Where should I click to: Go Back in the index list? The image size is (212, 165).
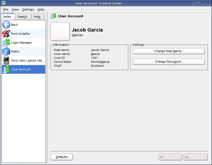pos(24,25)
